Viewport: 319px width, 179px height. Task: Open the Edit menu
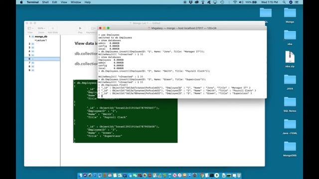click(54, 2)
